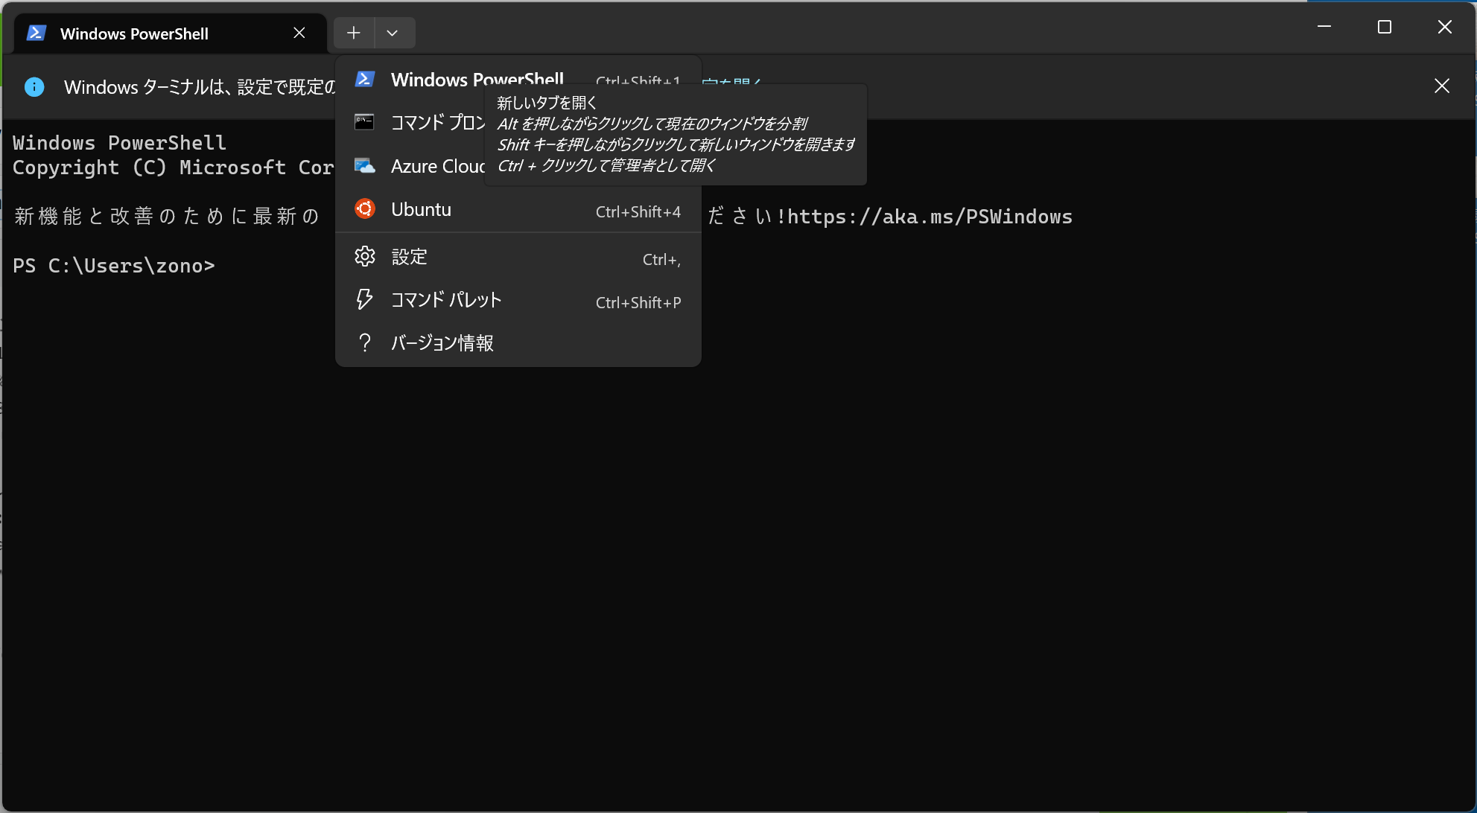Open the new tab profile dropdown chevron
Image resolution: width=1477 pixels, height=813 pixels.
pos(394,33)
